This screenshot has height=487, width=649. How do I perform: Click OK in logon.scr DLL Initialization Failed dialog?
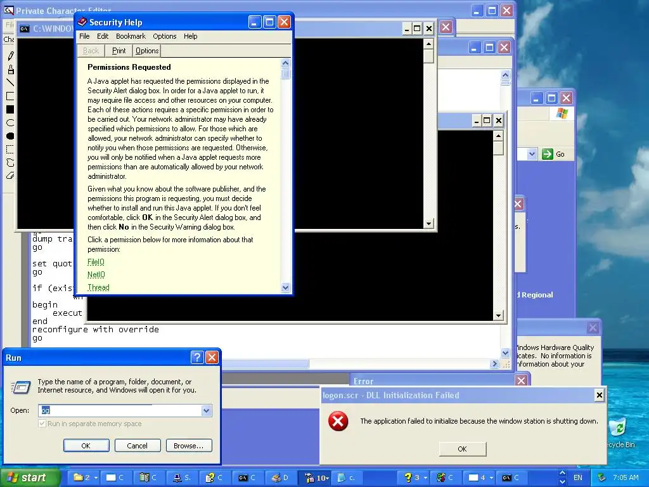(x=462, y=449)
